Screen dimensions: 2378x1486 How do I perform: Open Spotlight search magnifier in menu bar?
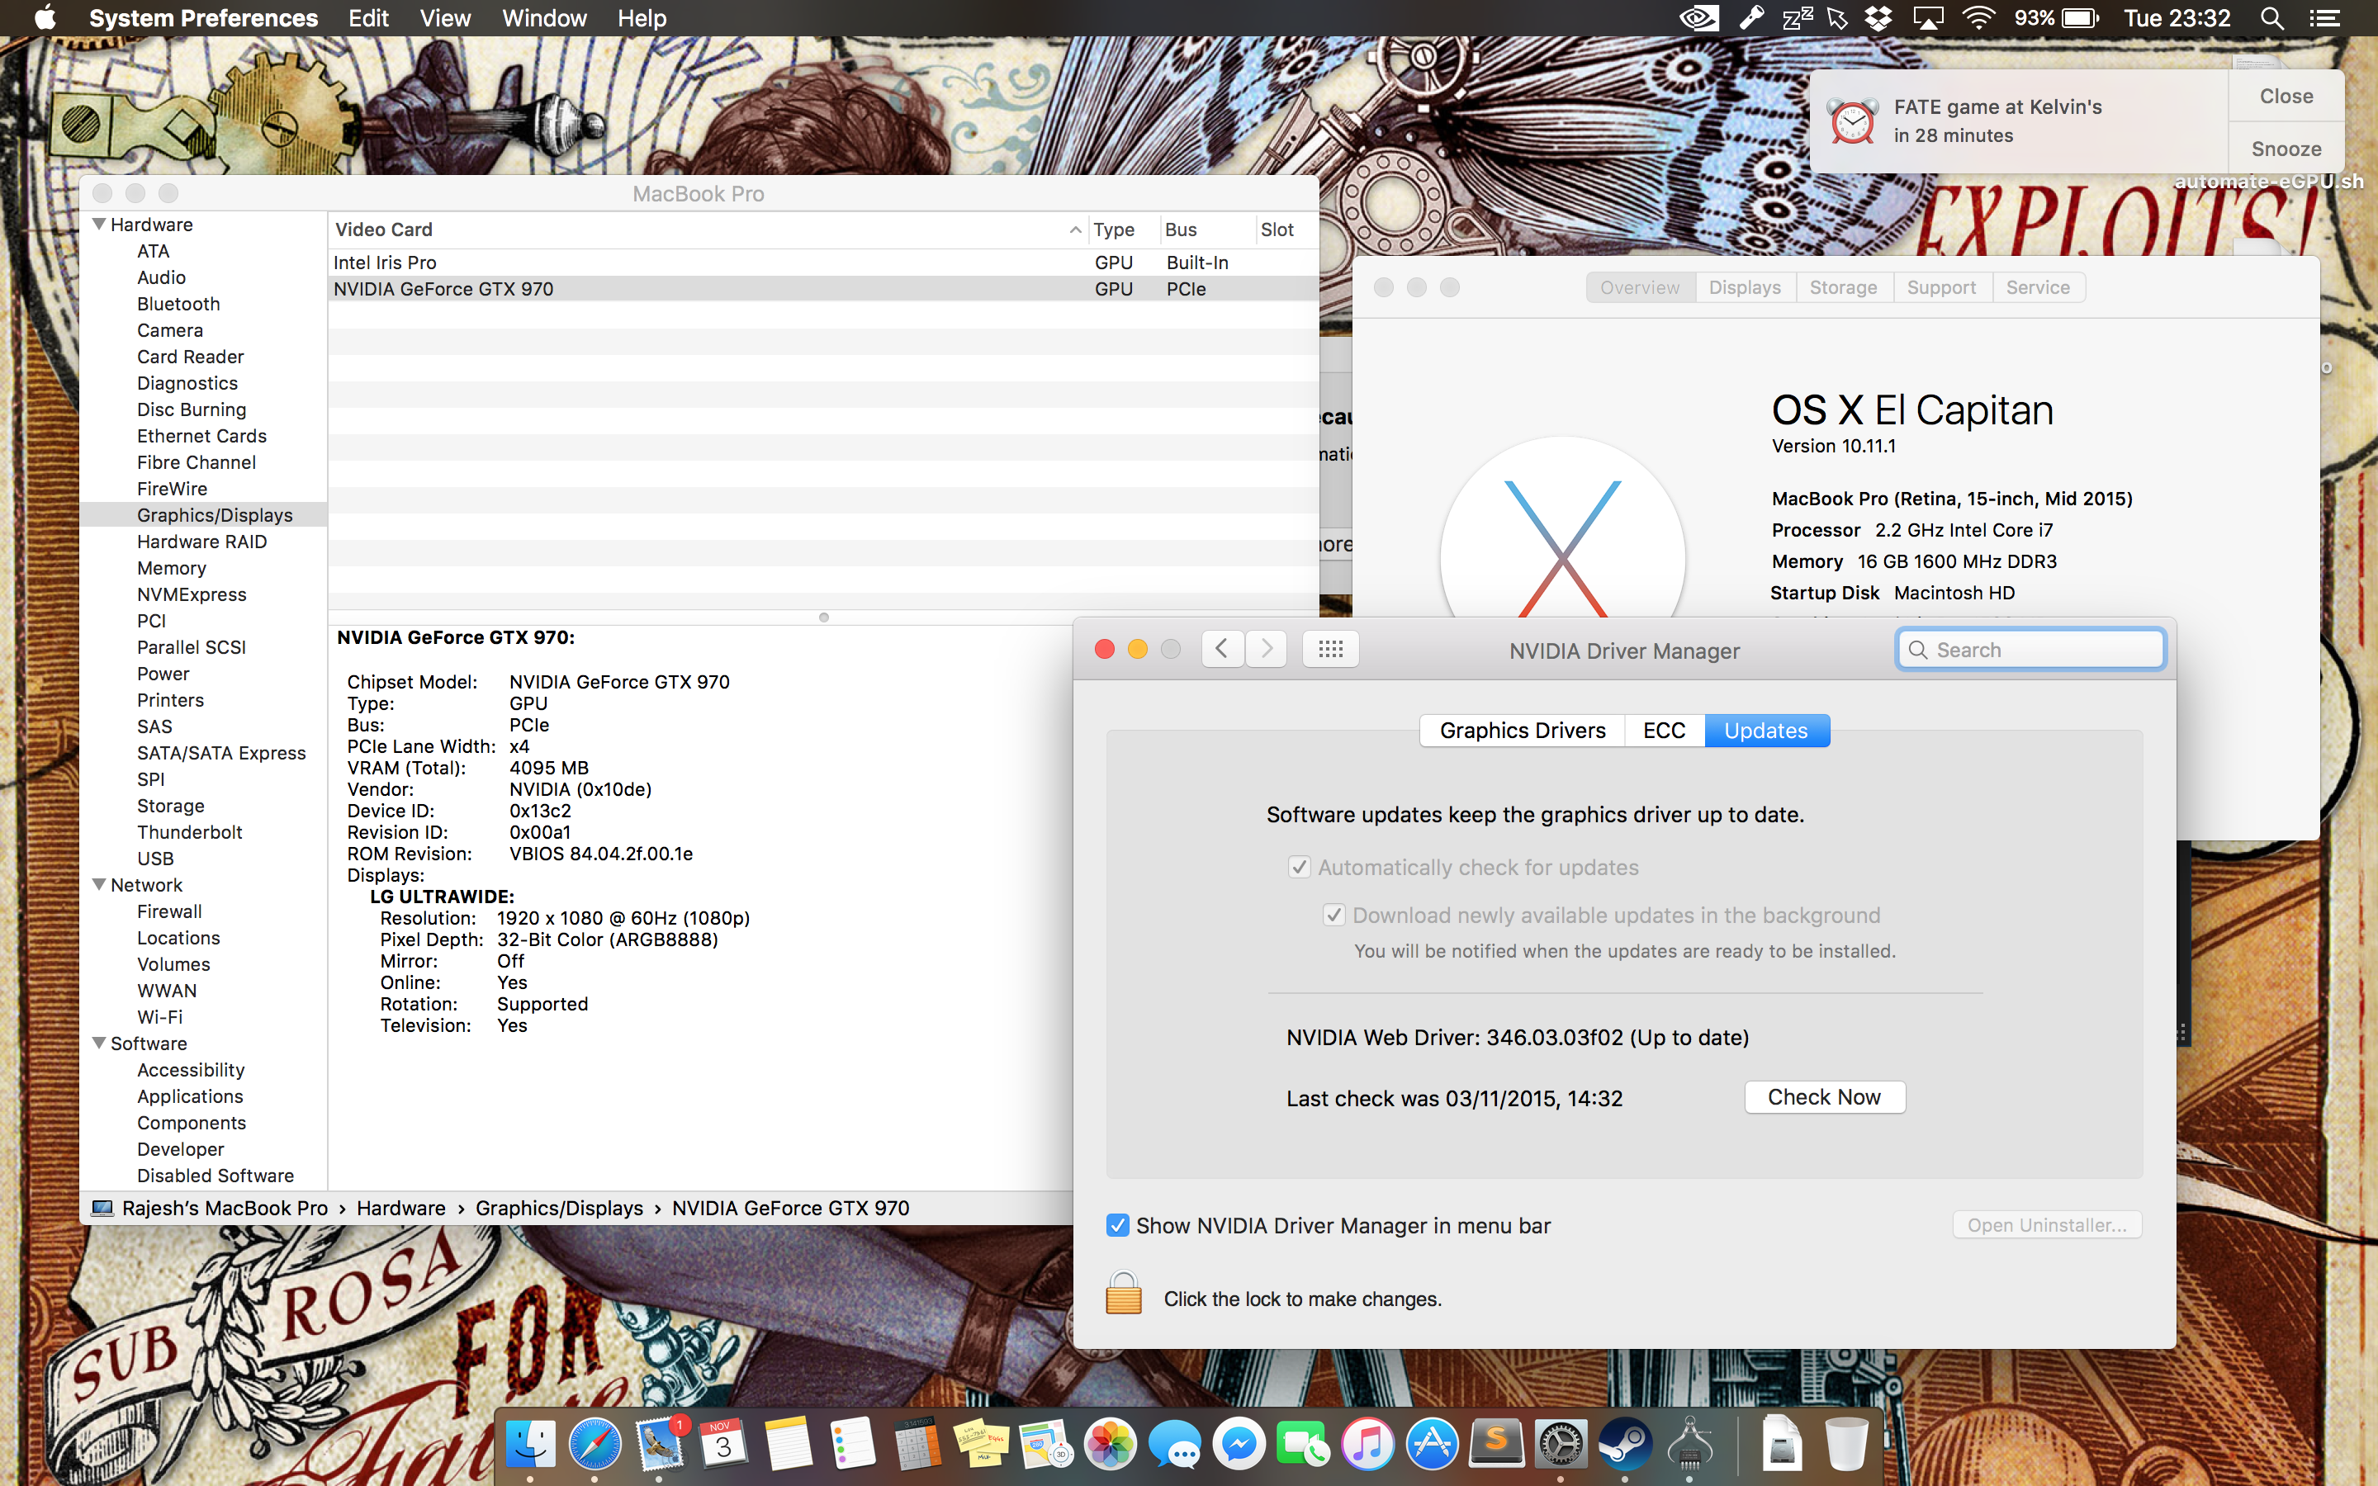(x=2271, y=19)
